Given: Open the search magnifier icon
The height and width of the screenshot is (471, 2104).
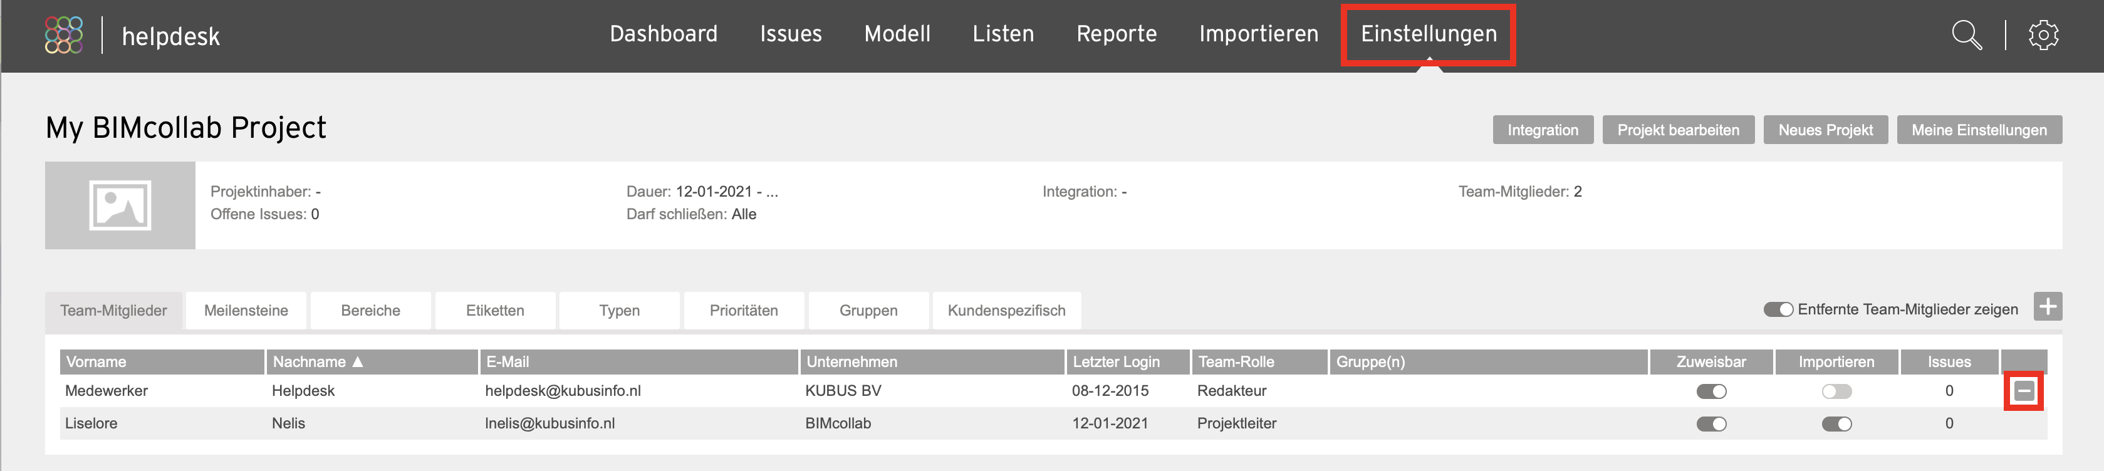Looking at the screenshot, I should [1966, 35].
